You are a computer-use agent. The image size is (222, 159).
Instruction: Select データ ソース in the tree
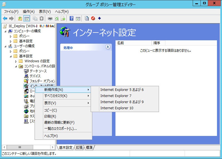38,71
